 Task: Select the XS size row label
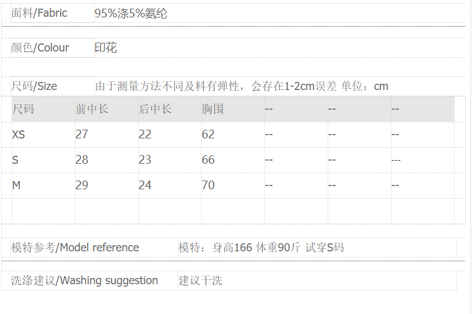[19, 135]
